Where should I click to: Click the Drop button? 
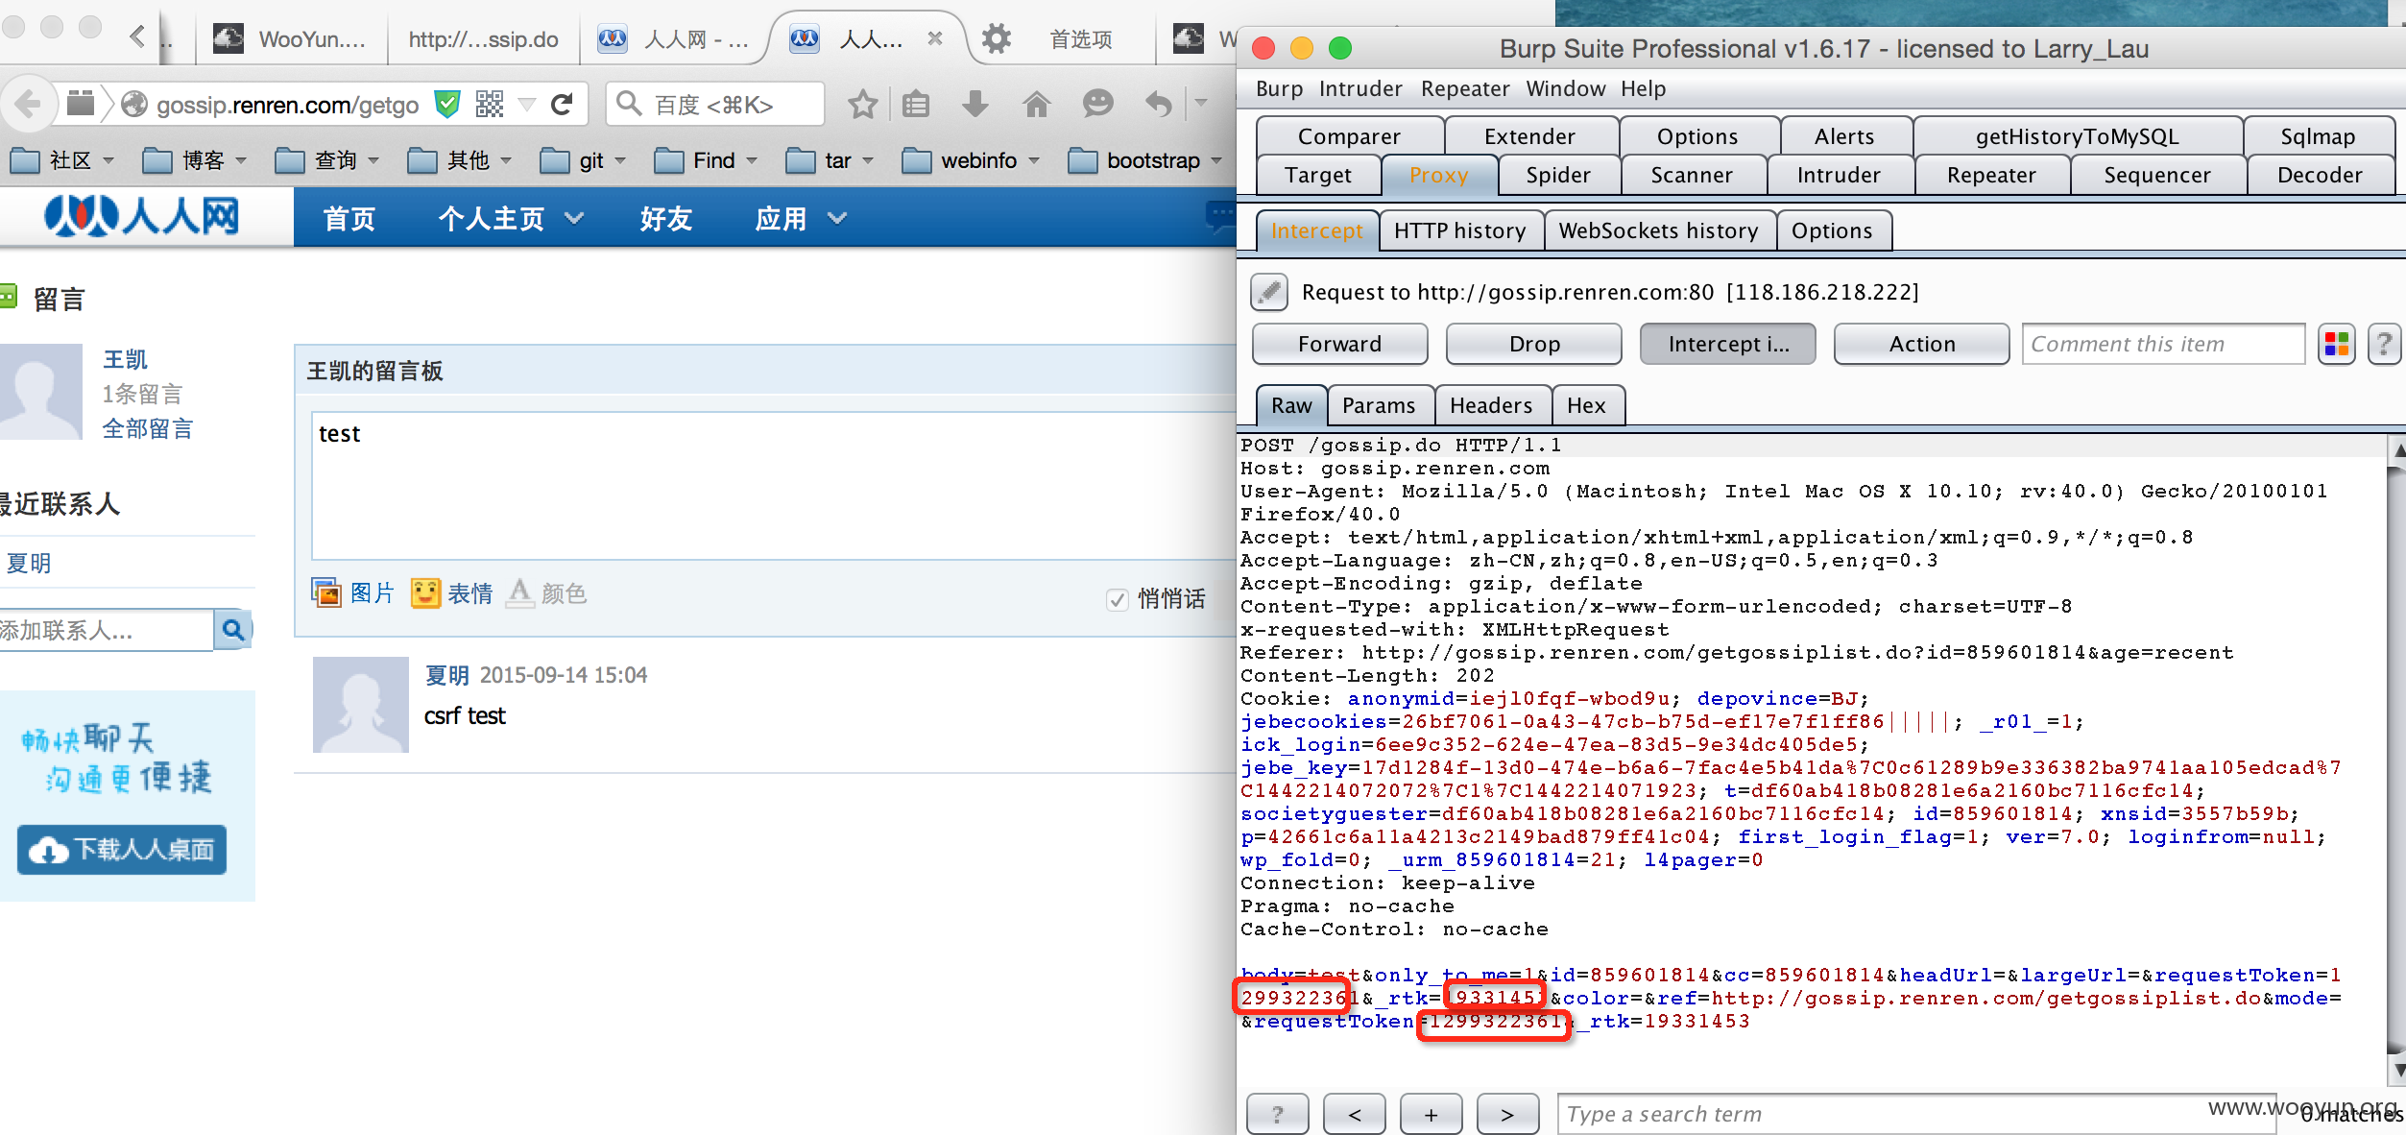1533,344
